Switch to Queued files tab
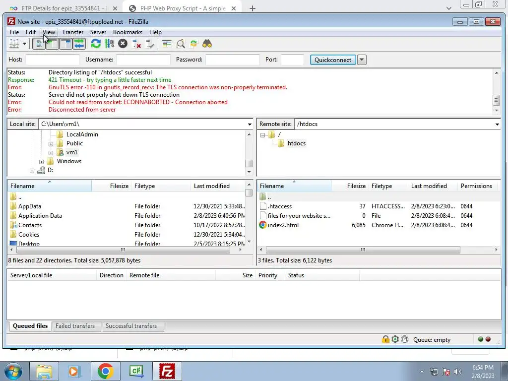This screenshot has width=508, height=381. [x=30, y=326]
